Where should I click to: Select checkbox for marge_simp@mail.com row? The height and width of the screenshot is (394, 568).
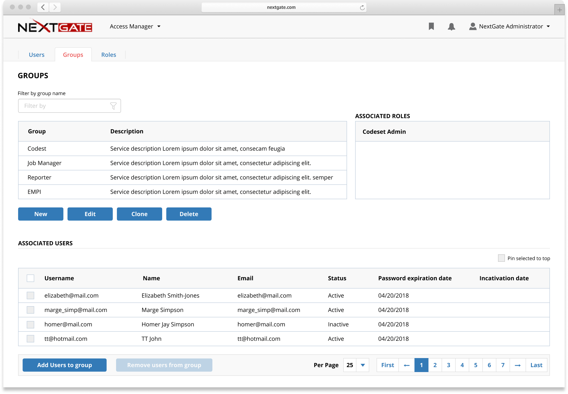30,310
